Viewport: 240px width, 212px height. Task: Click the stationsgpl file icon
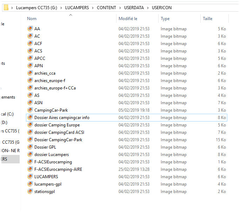(30, 192)
